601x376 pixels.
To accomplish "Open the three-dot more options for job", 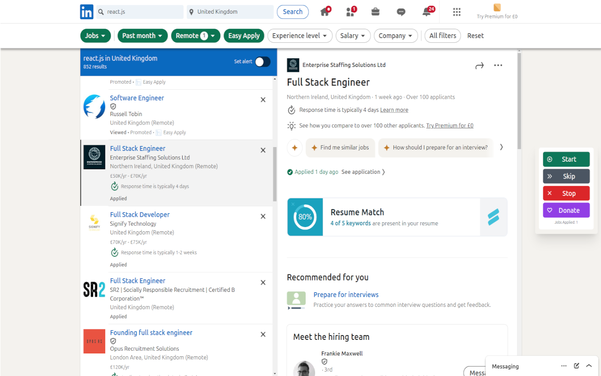I will pyautogui.click(x=498, y=65).
